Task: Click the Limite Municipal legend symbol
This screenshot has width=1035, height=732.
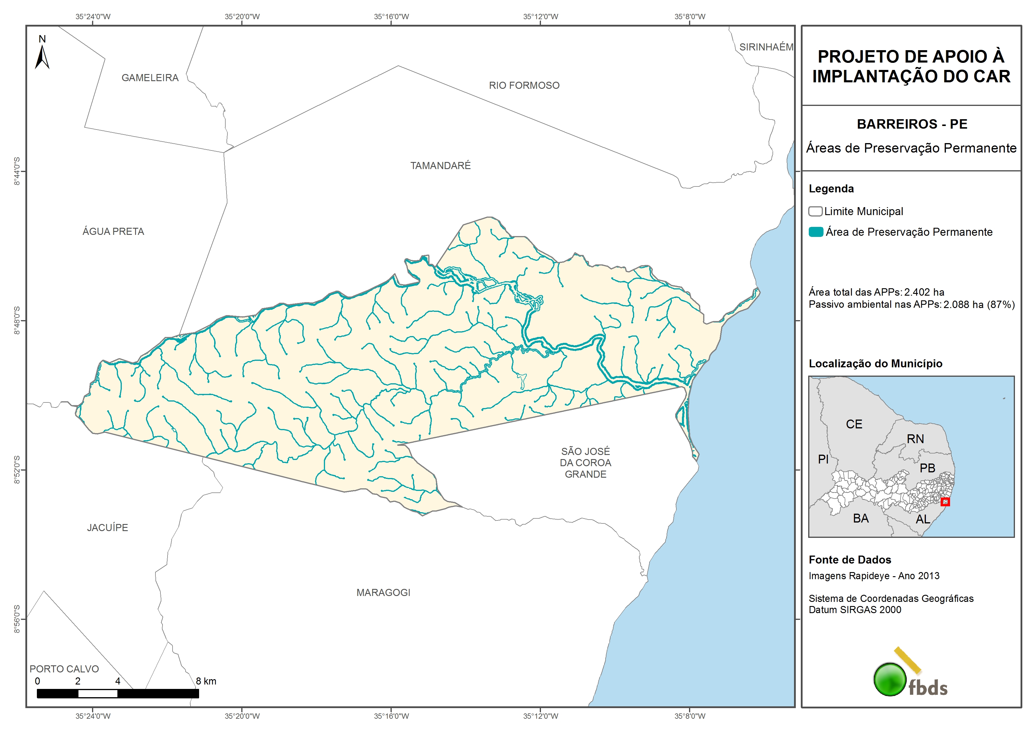Action: click(815, 211)
